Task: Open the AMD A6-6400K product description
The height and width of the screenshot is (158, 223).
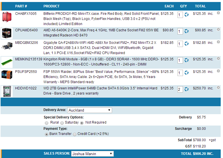Action: (x=101, y=32)
